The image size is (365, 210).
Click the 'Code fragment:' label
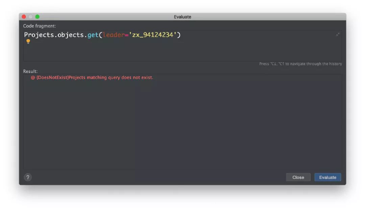coord(40,26)
